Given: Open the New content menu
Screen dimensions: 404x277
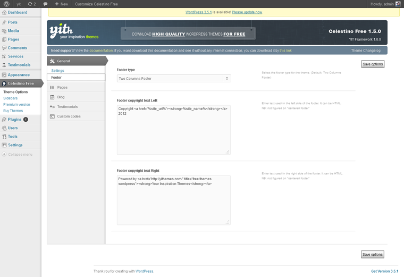Looking at the screenshot, I should tap(62, 4).
